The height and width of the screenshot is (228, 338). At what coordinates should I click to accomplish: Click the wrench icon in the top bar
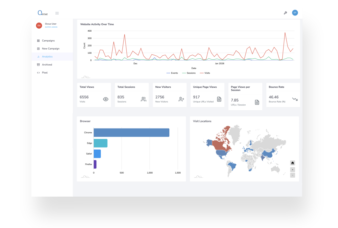point(285,13)
